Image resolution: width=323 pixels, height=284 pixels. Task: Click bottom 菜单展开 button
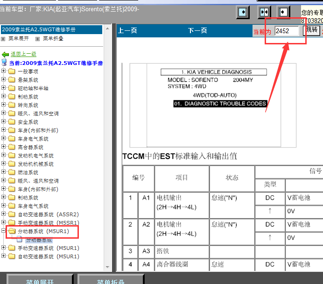[40, 279]
